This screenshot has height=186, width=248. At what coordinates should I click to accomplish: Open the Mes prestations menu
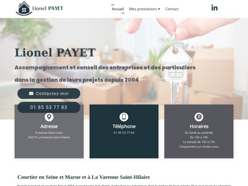click(x=145, y=9)
